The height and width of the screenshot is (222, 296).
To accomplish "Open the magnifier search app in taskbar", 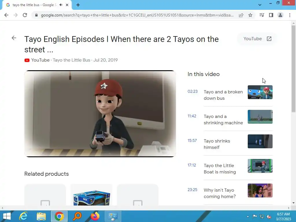I will [x=77, y=216].
